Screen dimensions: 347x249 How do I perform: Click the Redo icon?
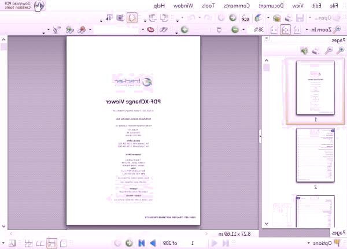pos(191,18)
